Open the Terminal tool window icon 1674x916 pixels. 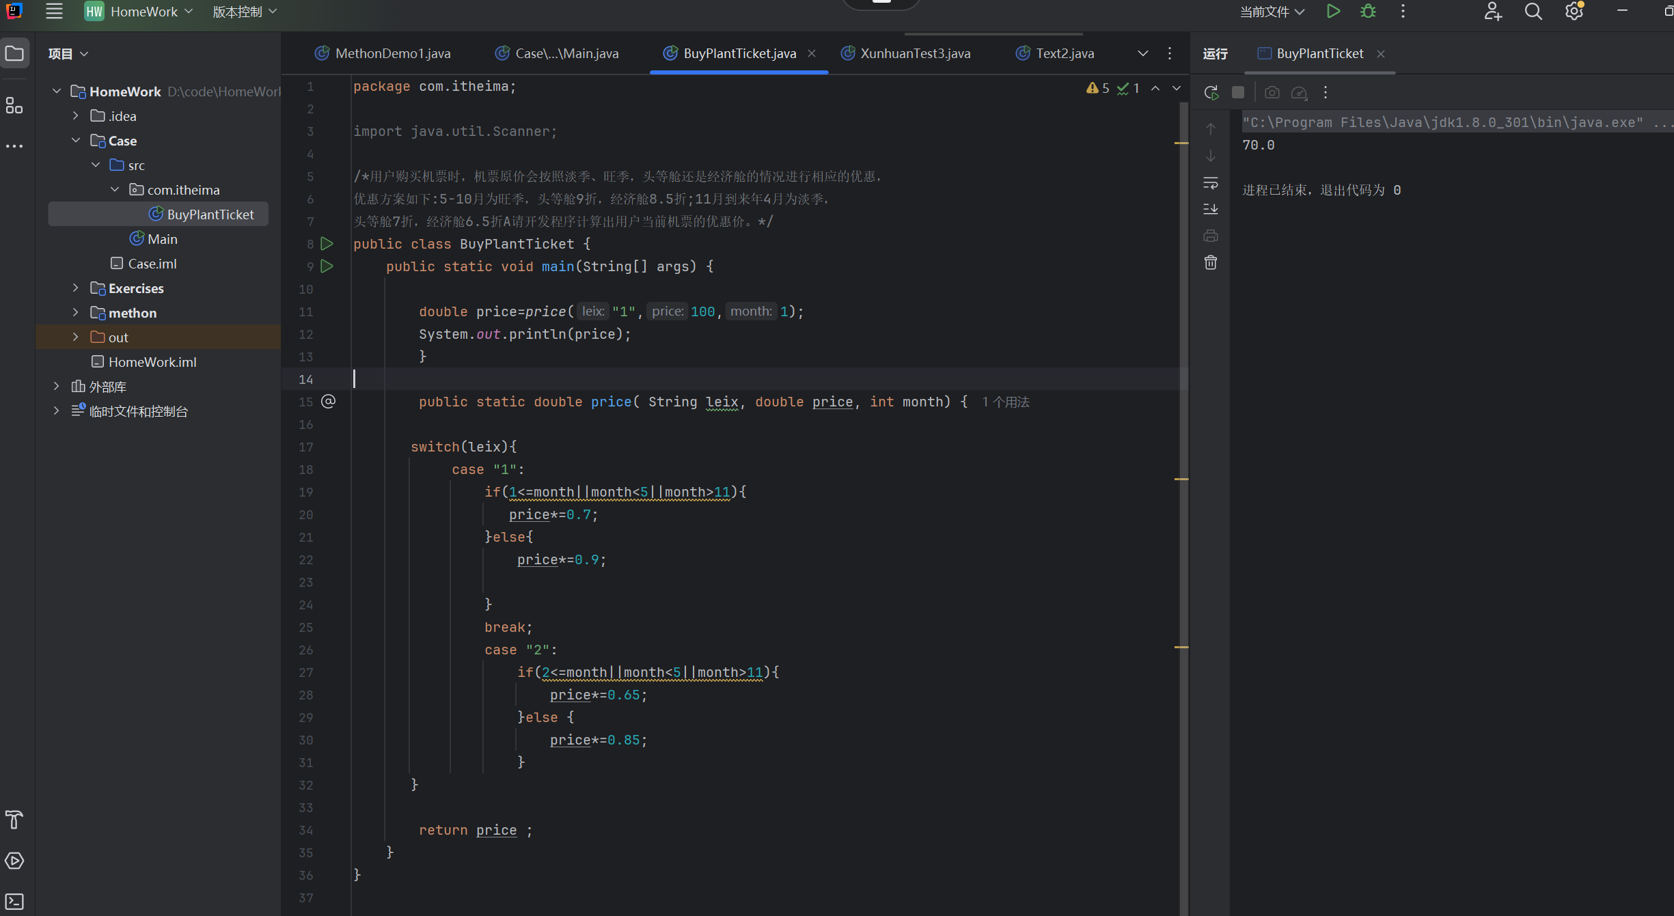14,902
